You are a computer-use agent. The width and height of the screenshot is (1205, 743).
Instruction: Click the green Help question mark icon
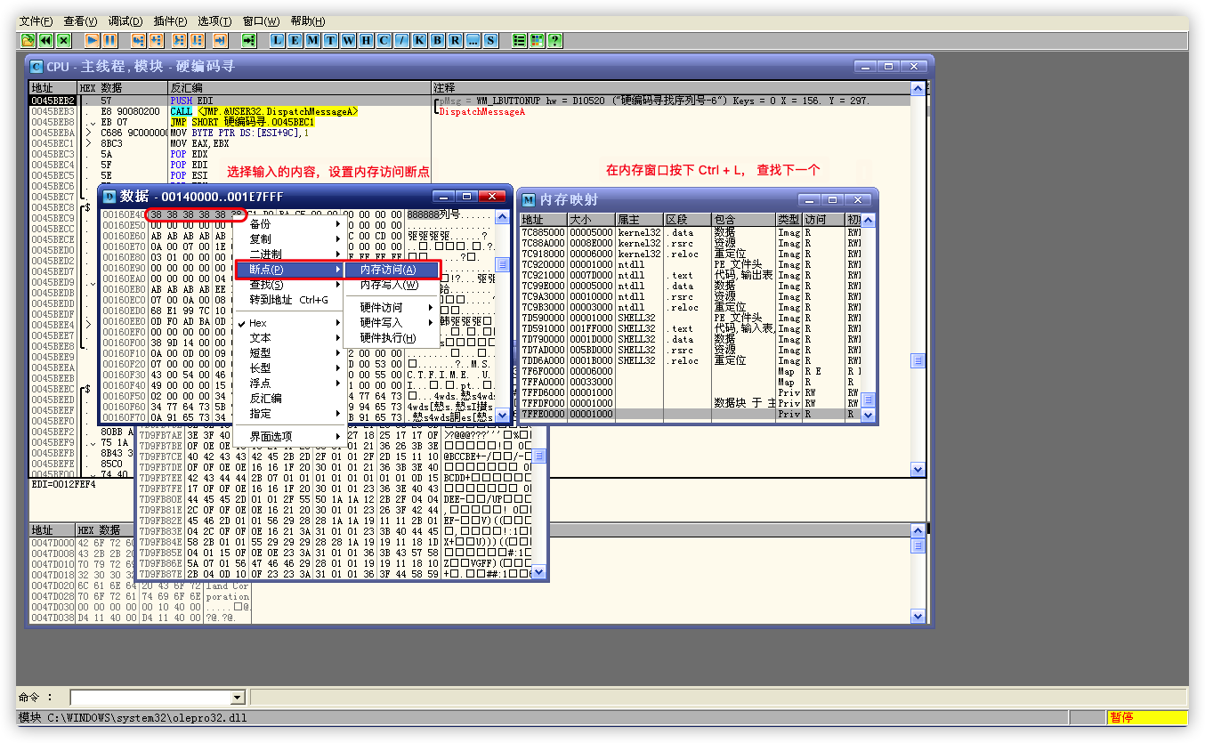coord(554,40)
